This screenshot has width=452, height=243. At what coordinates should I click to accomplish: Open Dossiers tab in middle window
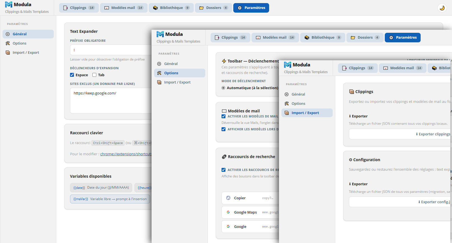click(x=365, y=38)
